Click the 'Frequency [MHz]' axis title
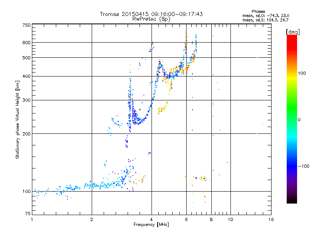Screen dimensions: 319x239 pos(151,225)
